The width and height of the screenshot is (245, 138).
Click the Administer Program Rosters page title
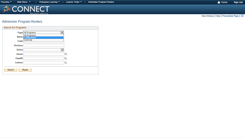point(22,21)
